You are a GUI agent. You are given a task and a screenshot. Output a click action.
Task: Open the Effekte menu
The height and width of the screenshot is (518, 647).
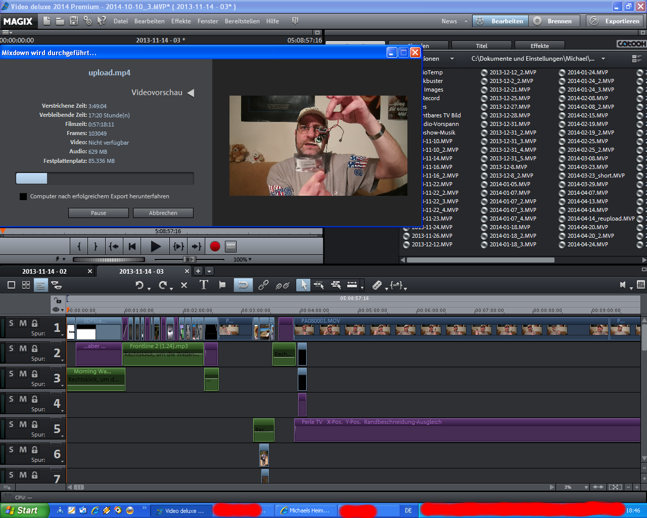click(181, 21)
